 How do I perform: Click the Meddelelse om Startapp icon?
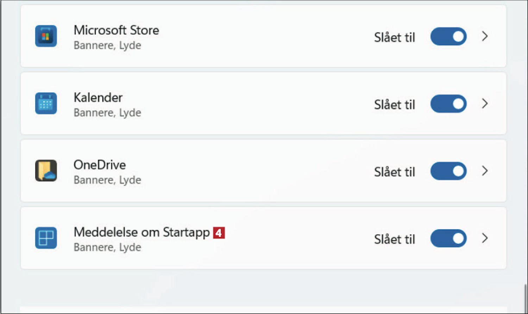[x=46, y=238]
